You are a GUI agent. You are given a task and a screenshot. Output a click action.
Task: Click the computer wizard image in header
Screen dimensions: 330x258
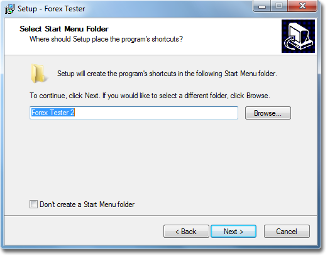coord(298,36)
